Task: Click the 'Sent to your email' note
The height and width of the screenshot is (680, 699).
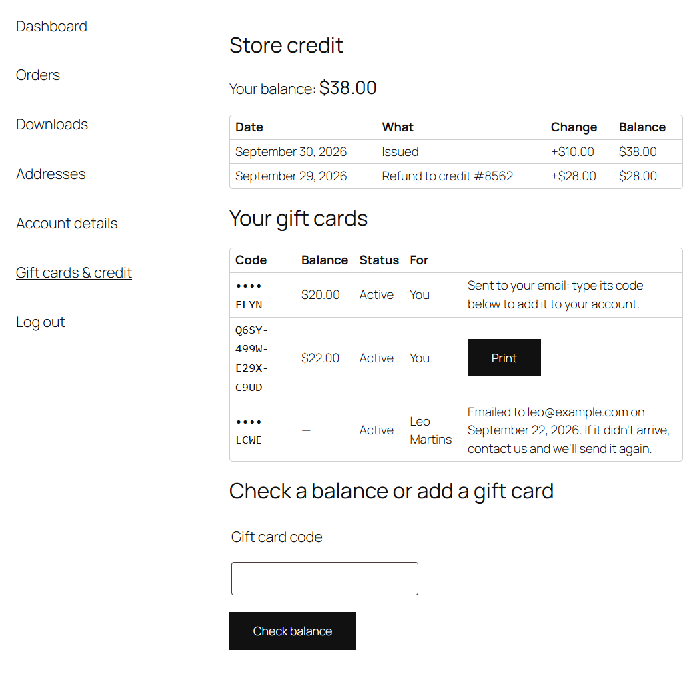Action: pyautogui.click(x=556, y=295)
